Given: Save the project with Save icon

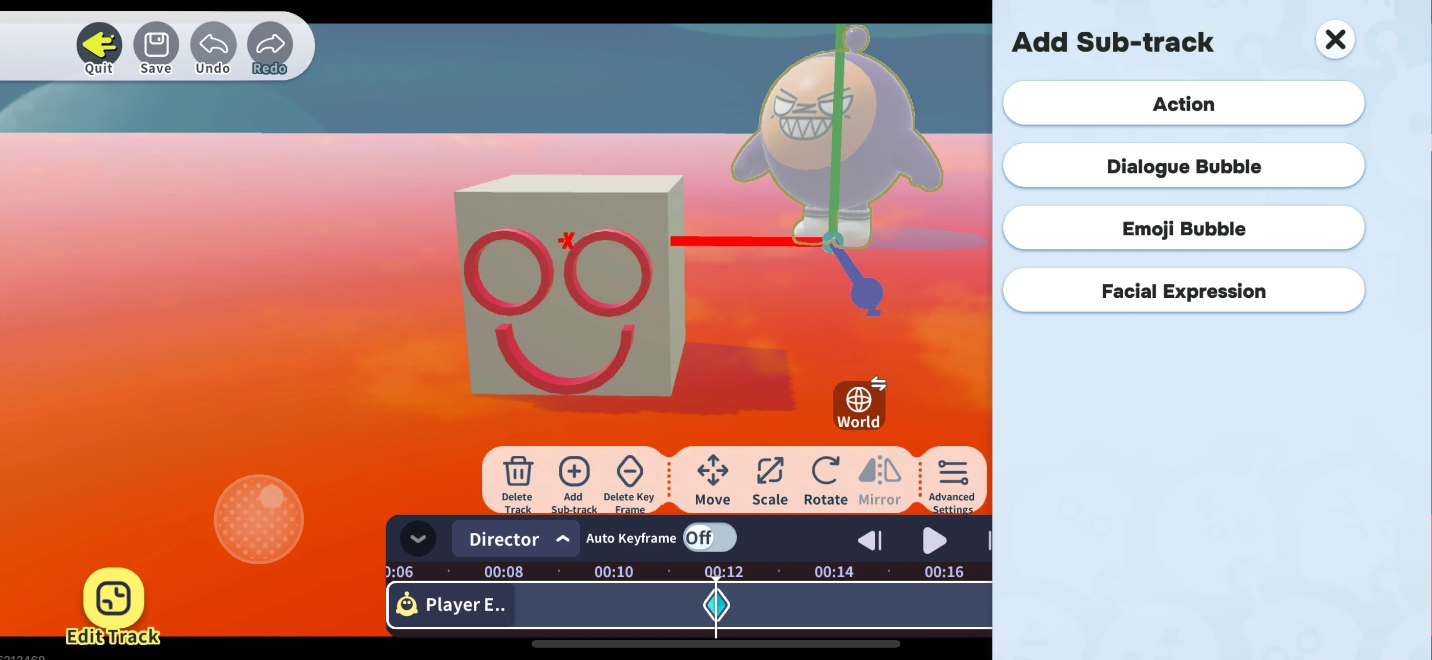Looking at the screenshot, I should tap(156, 45).
